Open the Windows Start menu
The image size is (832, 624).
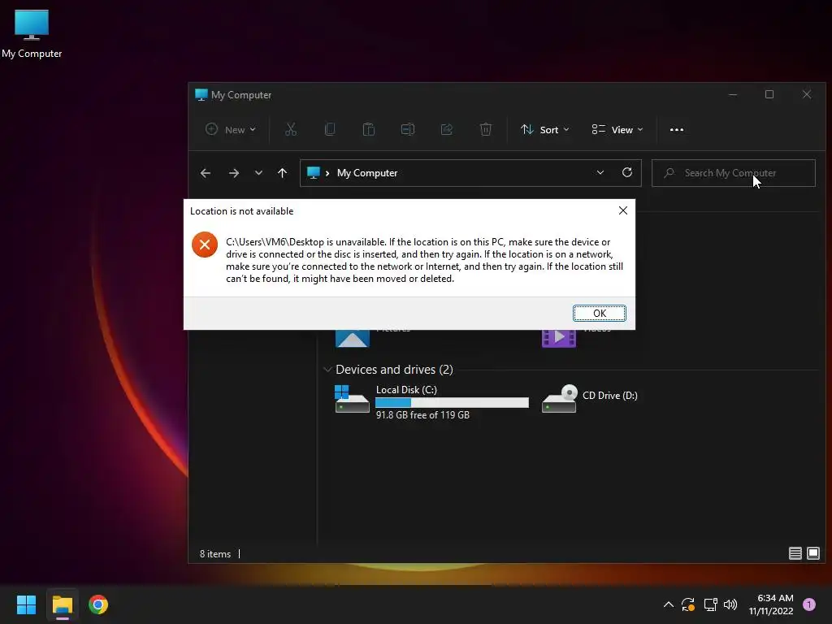tap(26, 604)
